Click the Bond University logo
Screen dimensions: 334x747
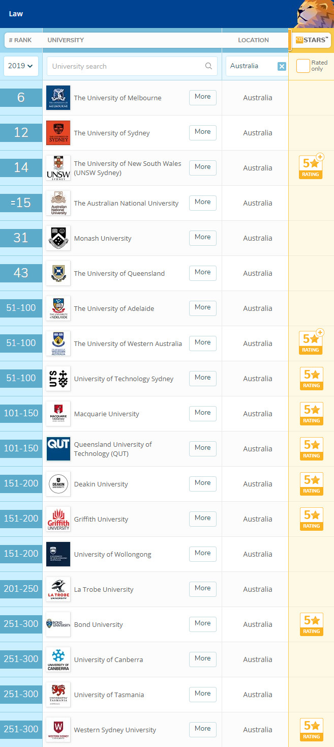pos(58,624)
